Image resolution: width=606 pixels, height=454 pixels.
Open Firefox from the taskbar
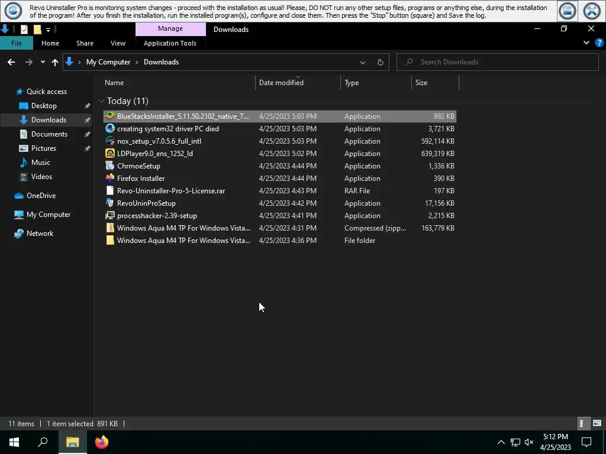click(x=102, y=442)
